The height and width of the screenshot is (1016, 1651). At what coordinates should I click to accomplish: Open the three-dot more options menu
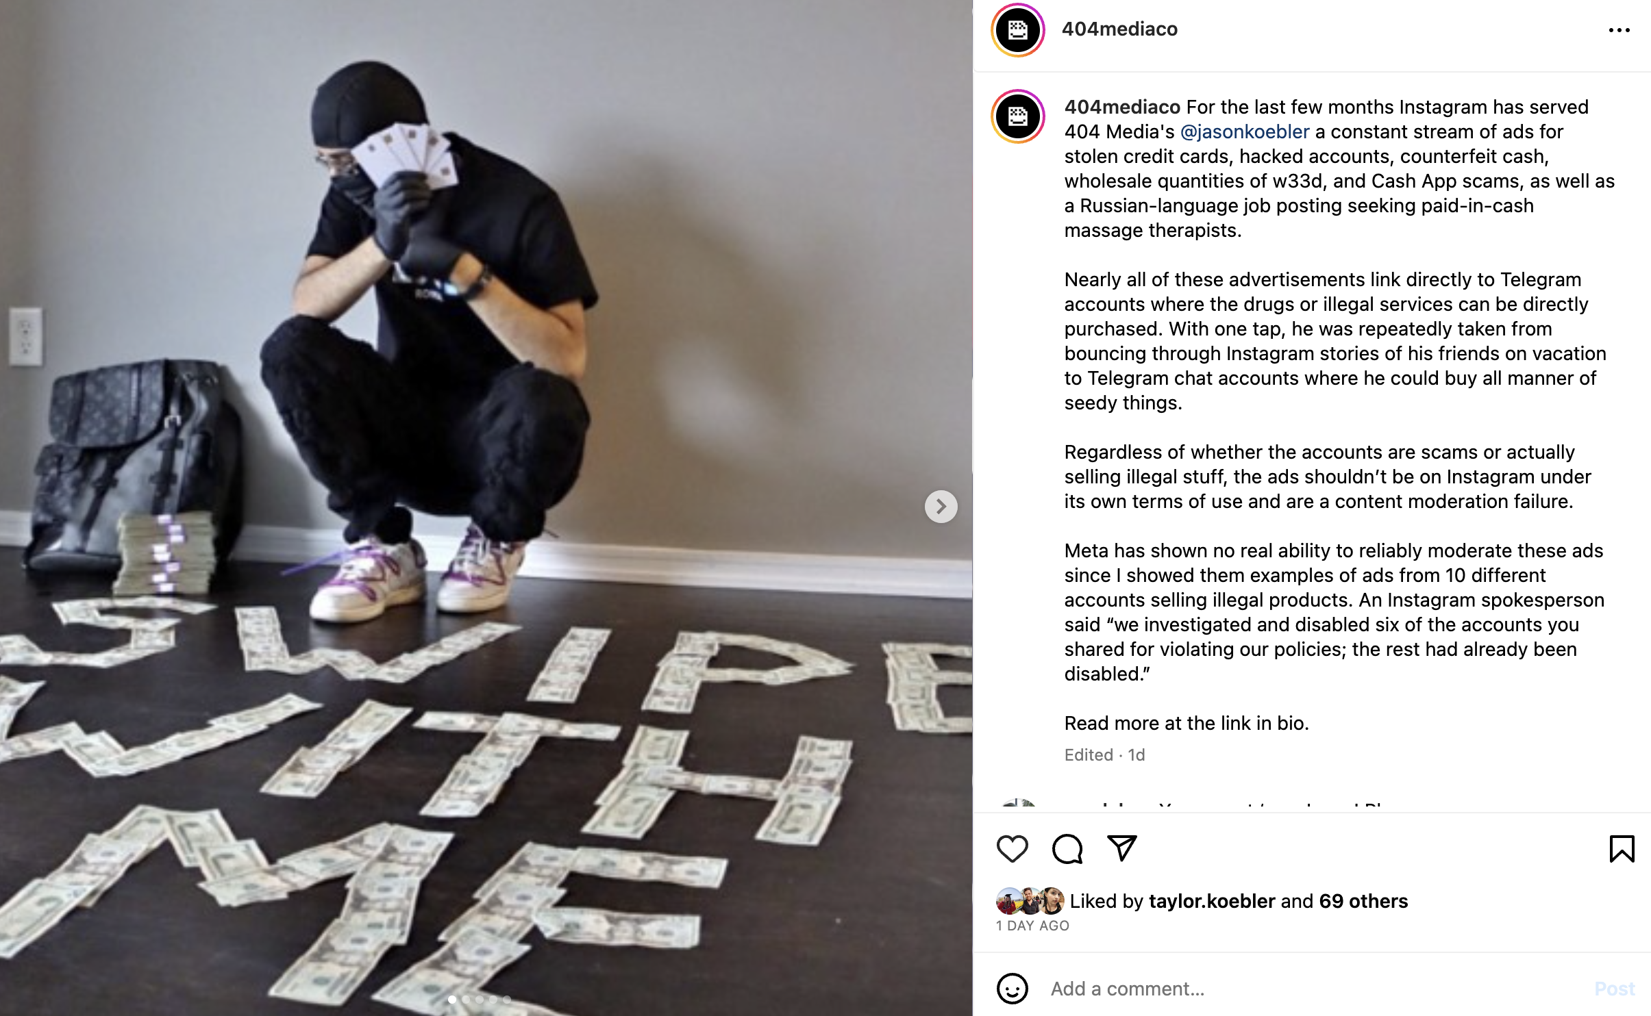click(x=1619, y=30)
